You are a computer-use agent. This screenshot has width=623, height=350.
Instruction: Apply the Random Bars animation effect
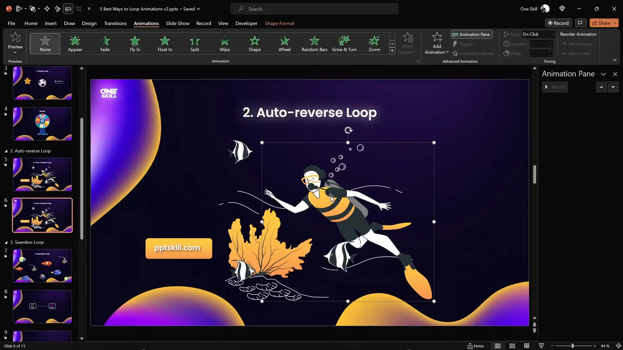(x=314, y=43)
